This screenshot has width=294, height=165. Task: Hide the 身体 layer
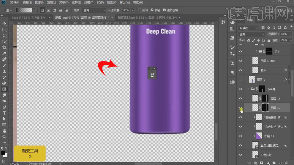[x=241, y=70]
